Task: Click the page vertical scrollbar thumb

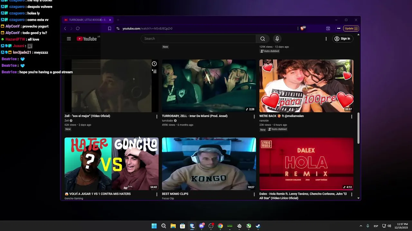Action: click(359, 128)
